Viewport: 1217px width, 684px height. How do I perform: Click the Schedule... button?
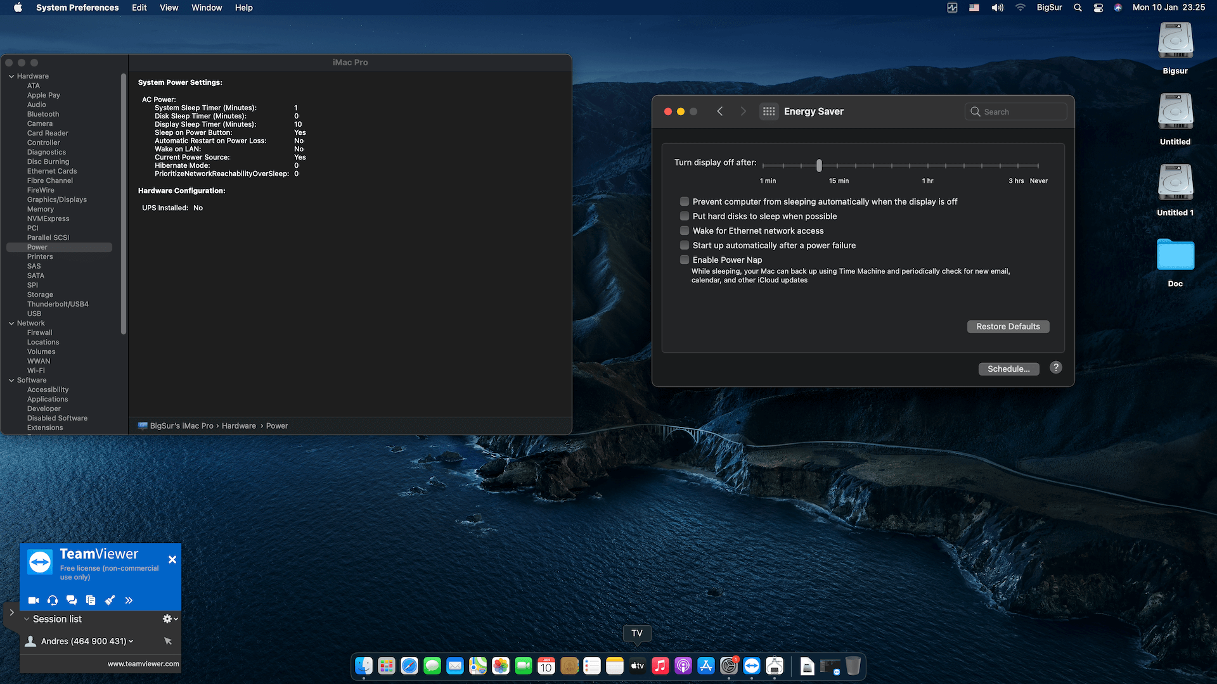coord(1008,369)
